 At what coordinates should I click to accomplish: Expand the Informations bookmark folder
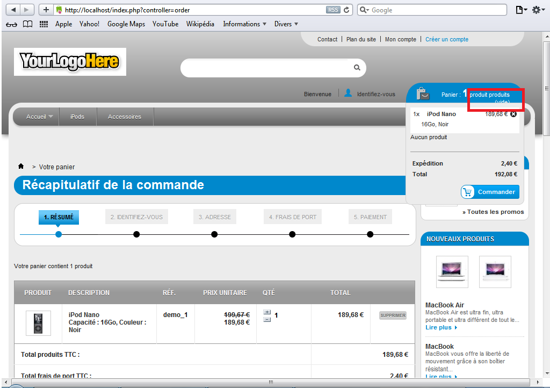tap(244, 24)
